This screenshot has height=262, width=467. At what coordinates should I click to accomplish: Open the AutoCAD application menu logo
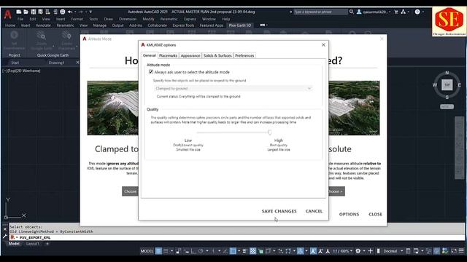tap(8, 14)
